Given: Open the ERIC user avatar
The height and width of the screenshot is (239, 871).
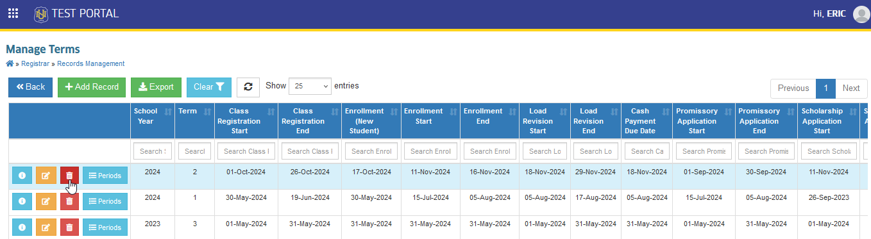Looking at the screenshot, I should coord(861,14).
